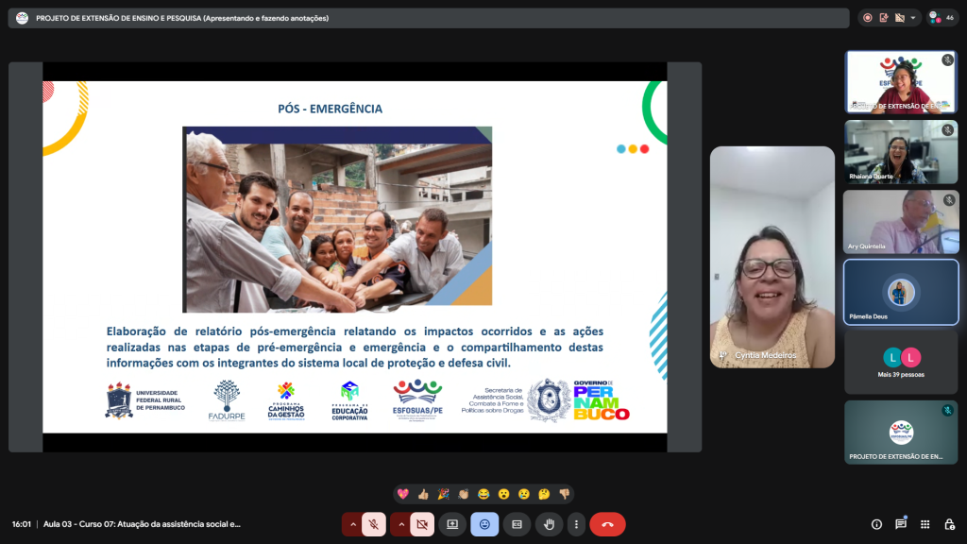
Task: Raise your hand
Action: pos(549,524)
